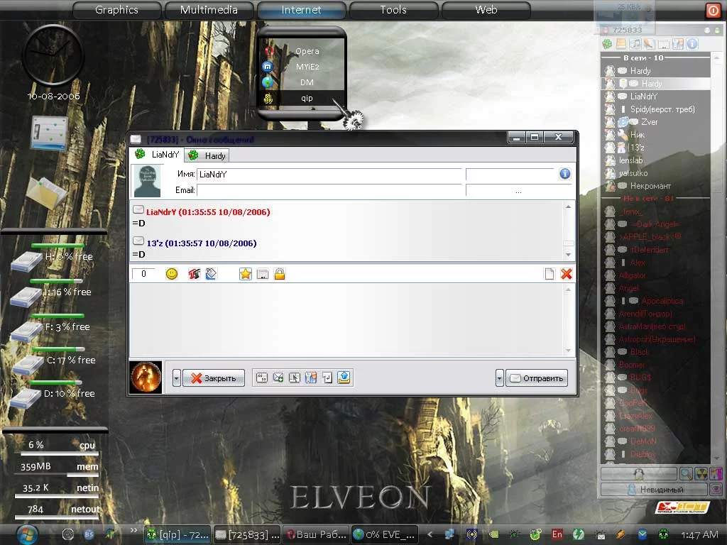Click Закрыть button to close chat
The image size is (727, 545).
point(214,378)
